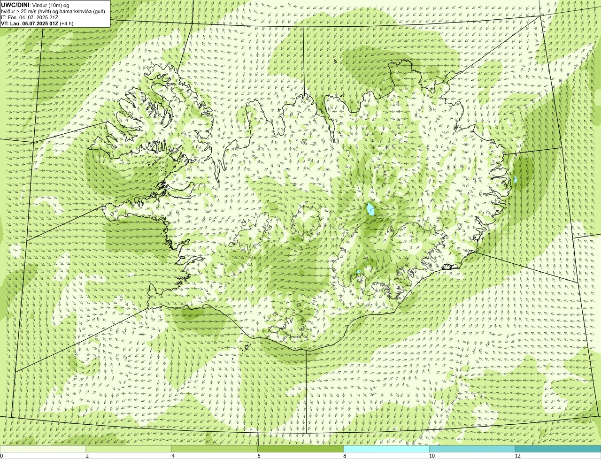Click the large cyan wind patch in central Iceland

click(x=370, y=209)
